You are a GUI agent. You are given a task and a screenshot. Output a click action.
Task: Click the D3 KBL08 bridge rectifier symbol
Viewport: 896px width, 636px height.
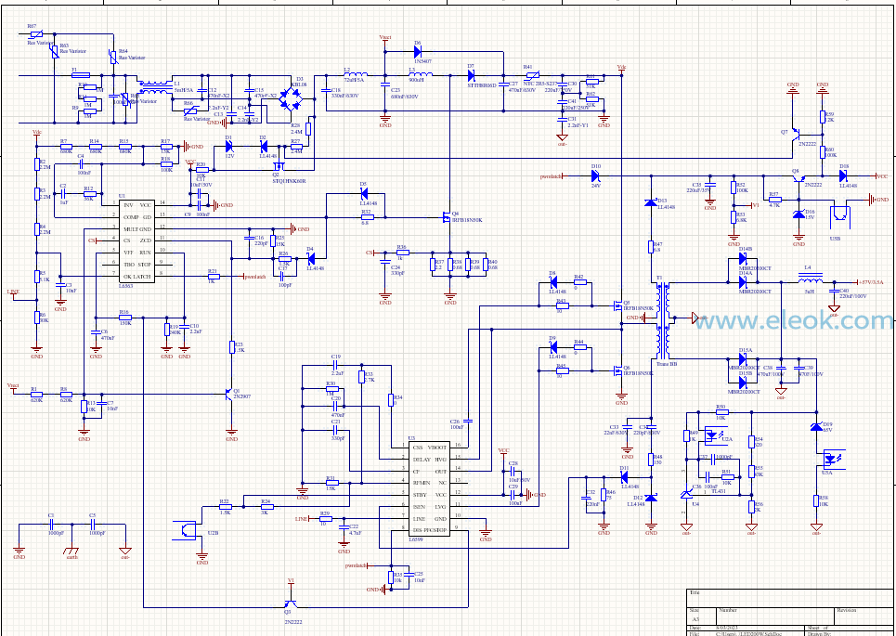(292, 100)
